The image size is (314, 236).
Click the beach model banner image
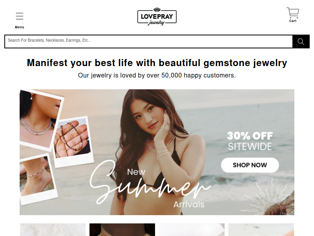pyautogui.click(x=157, y=152)
